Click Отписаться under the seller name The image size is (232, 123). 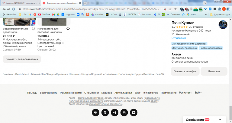pos(179,38)
